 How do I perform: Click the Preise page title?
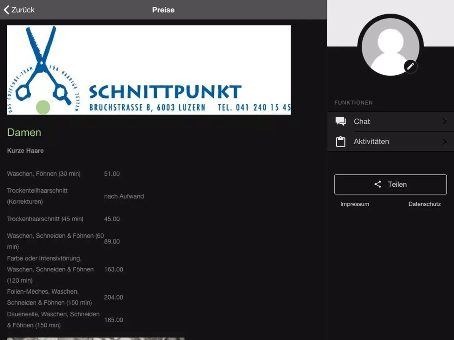[163, 10]
